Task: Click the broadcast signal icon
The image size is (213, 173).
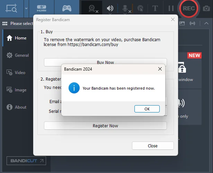Action: coord(192,23)
